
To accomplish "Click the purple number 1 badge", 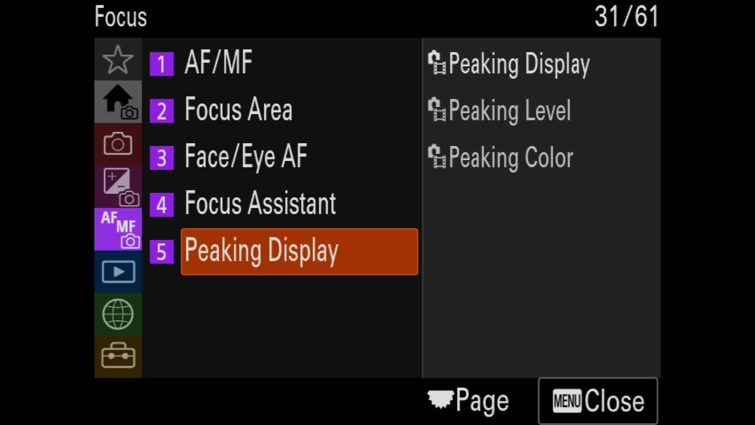I will pyautogui.click(x=162, y=64).
